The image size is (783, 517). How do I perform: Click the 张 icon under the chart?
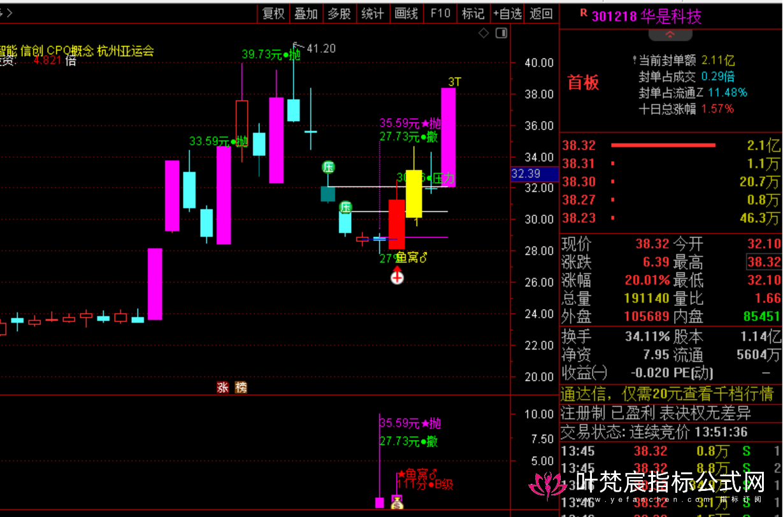pyautogui.click(x=222, y=388)
